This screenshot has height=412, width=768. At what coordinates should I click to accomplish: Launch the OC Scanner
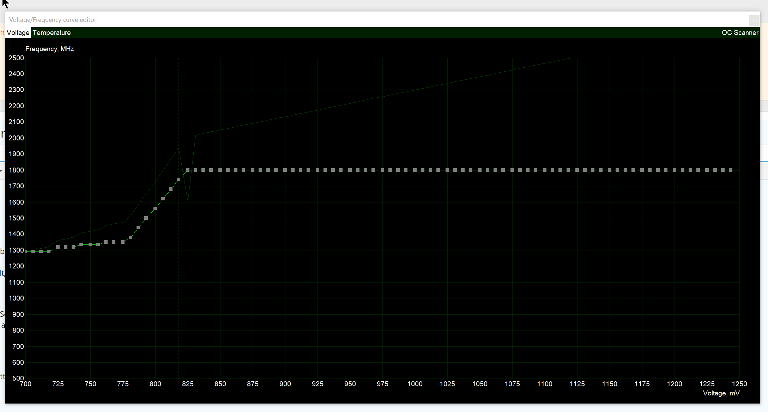coord(740,32)
